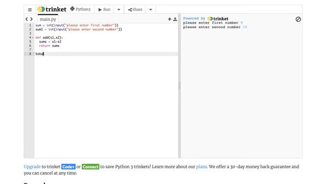
Task: Click the trinket logo
Action: pos(52,9)
